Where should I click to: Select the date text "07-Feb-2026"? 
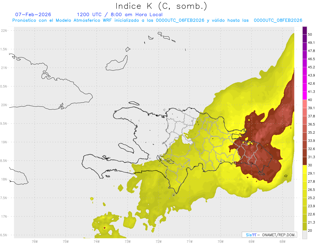[x=33, y=14]
